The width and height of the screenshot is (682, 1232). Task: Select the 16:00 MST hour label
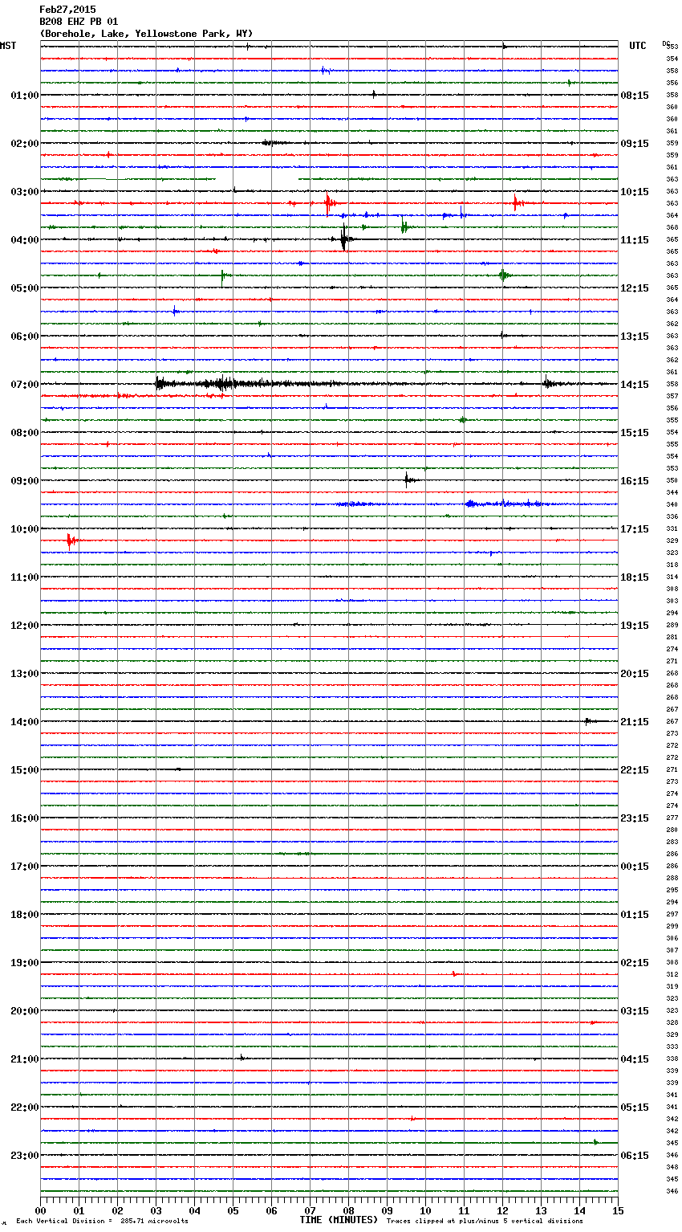pos(25,818)
